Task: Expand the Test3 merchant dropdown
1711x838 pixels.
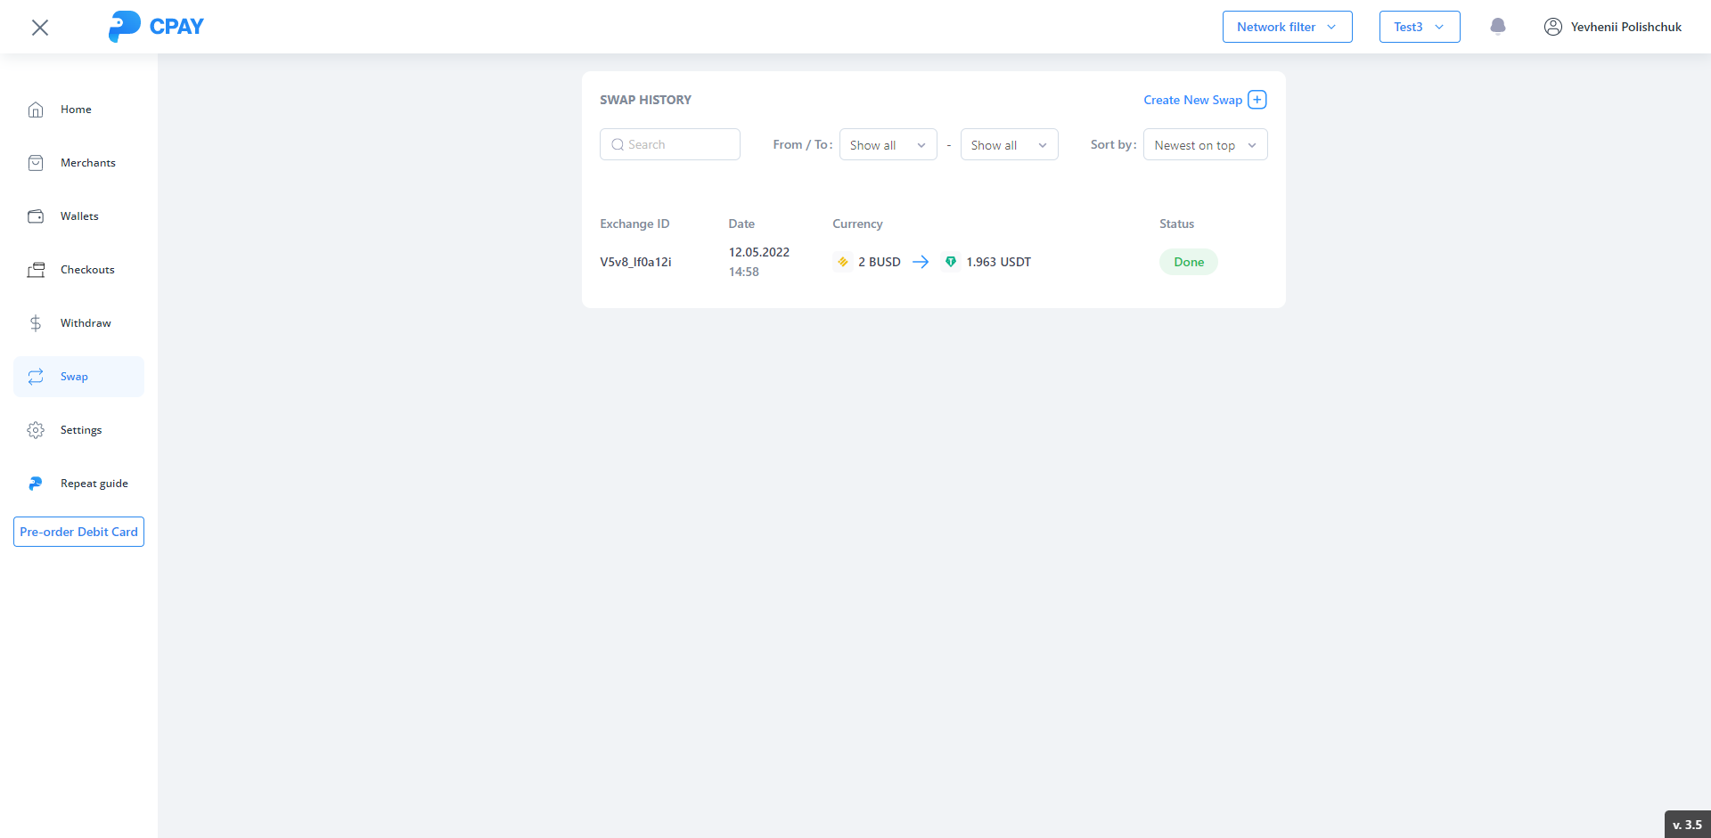Action: [1419, 27]
